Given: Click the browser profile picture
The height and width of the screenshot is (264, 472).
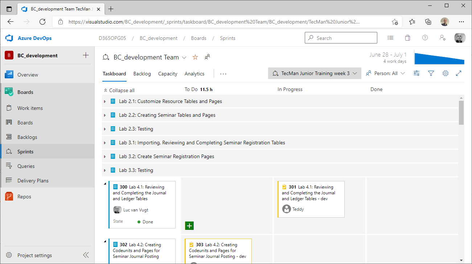Looking at the screenshot, I should point(445,22).
